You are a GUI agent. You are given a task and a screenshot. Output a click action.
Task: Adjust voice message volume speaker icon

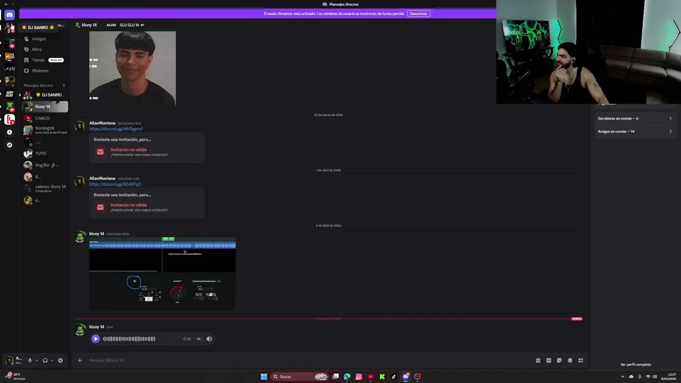coord(209,339)
